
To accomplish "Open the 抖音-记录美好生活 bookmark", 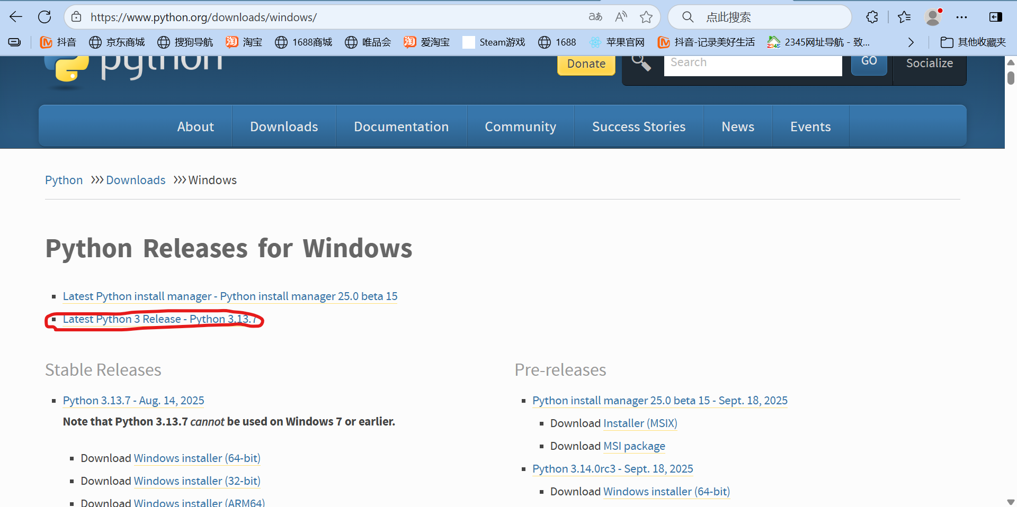I will 706,42.
